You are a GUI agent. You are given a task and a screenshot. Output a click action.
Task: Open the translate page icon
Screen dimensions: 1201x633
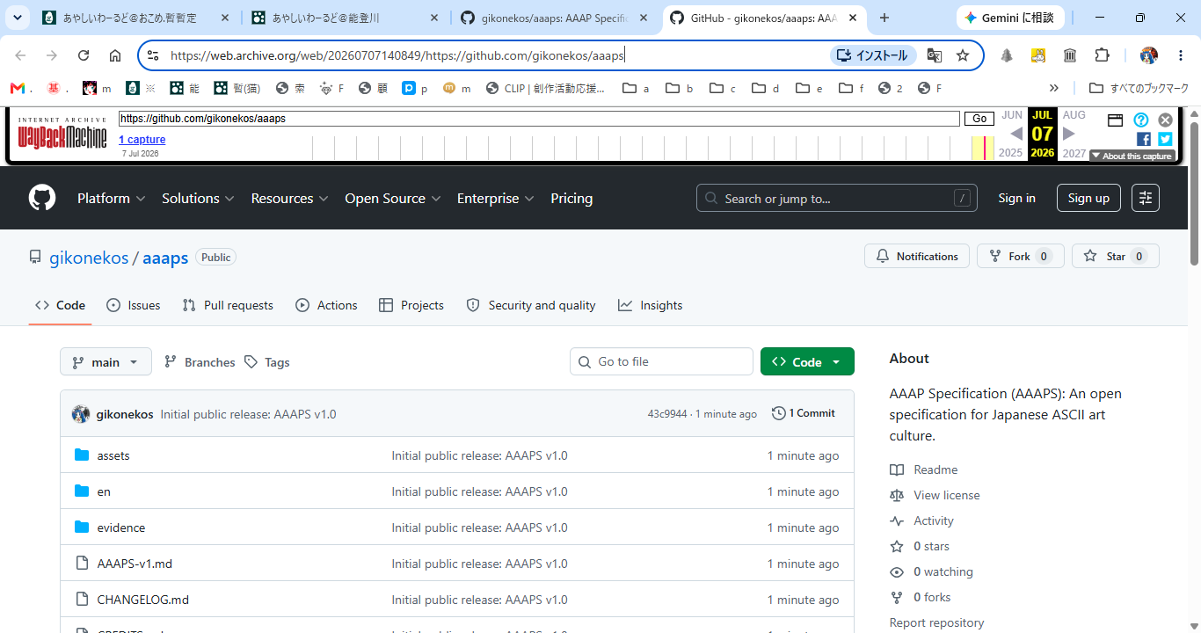tap(935, 55)
